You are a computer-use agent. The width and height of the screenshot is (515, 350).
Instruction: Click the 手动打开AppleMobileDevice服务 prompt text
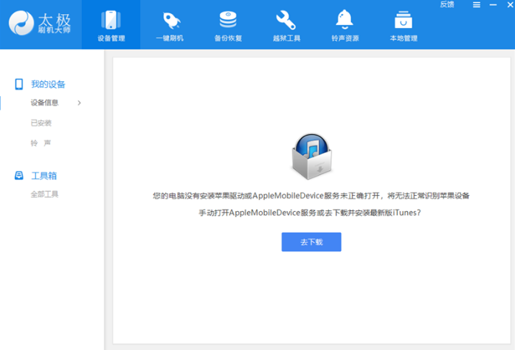(x=310, y=213)
